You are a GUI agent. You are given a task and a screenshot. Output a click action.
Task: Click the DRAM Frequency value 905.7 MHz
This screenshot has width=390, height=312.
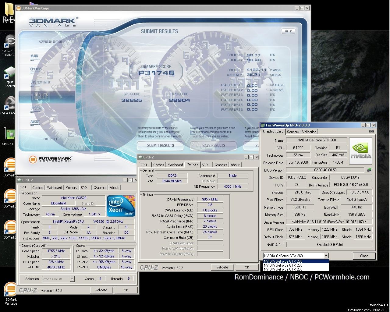210,200
